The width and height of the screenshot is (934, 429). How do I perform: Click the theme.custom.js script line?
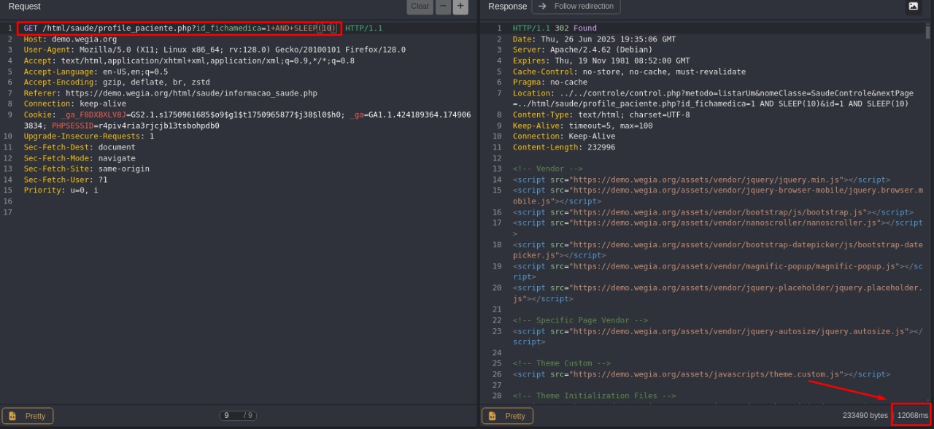tap(701, 374)
